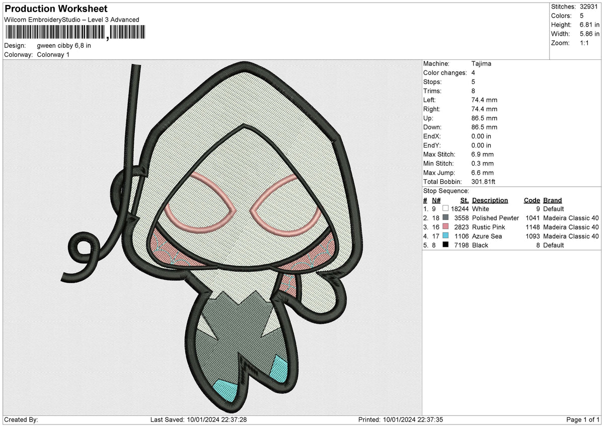
Task: Select the 'White' description in stop 1
Action: coord(481,209)
